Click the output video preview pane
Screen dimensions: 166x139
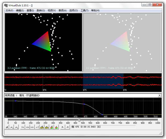pos(122,42)
